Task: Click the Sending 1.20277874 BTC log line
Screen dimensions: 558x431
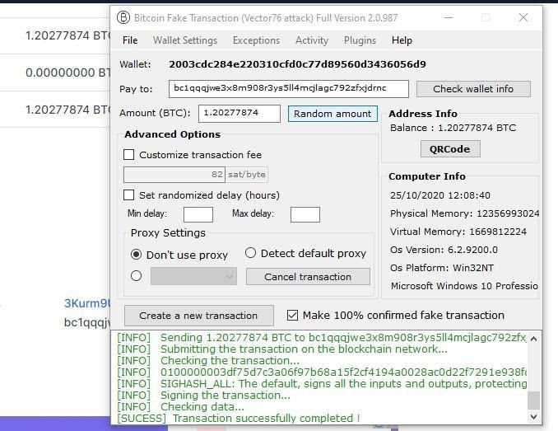Action: 321,337
